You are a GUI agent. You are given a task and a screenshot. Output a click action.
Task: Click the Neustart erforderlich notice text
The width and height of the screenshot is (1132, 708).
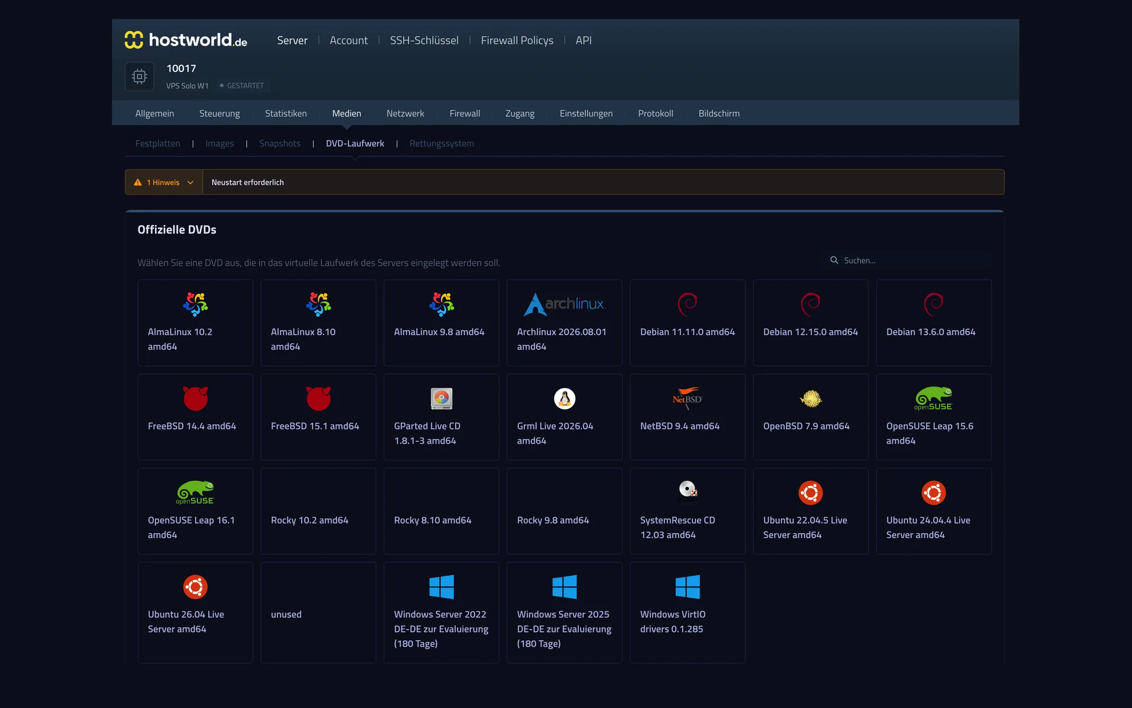coord(248,182)
